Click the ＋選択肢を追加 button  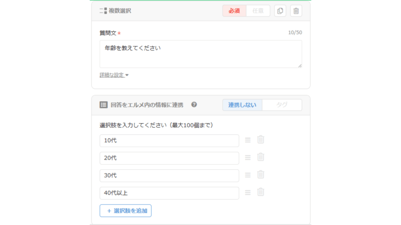126,211
